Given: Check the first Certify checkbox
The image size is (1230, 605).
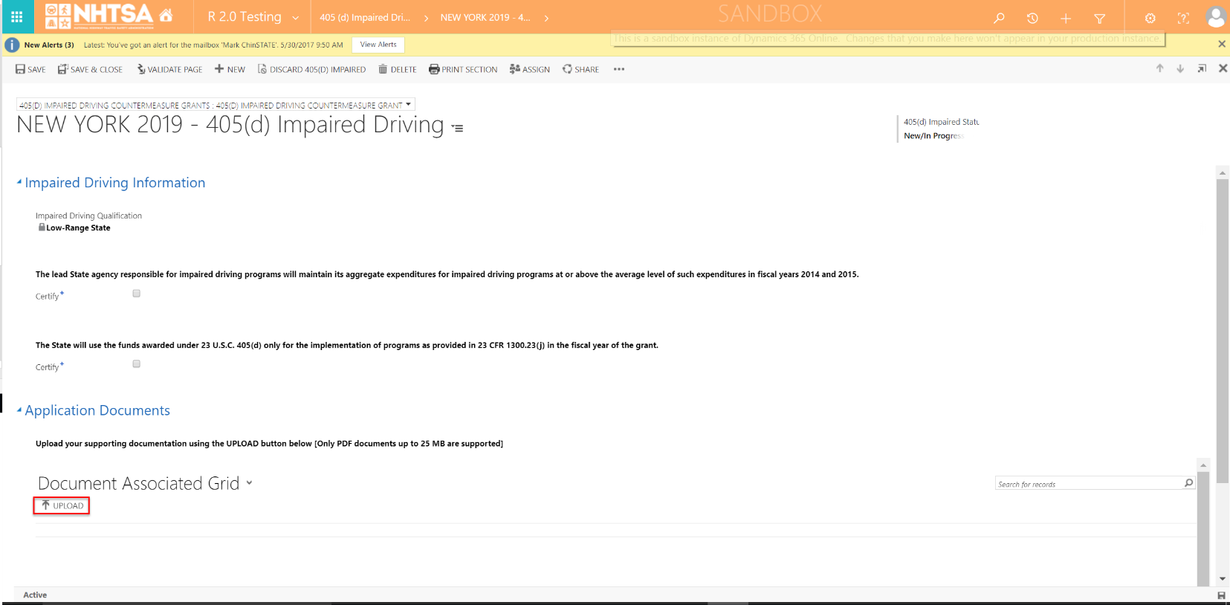Looking at the screenshot, I should pyautogui.click(x=136, y=294).
